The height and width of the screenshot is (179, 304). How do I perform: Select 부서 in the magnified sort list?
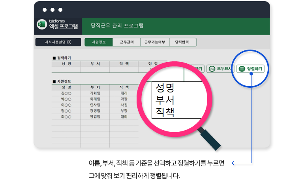point(165,100)
